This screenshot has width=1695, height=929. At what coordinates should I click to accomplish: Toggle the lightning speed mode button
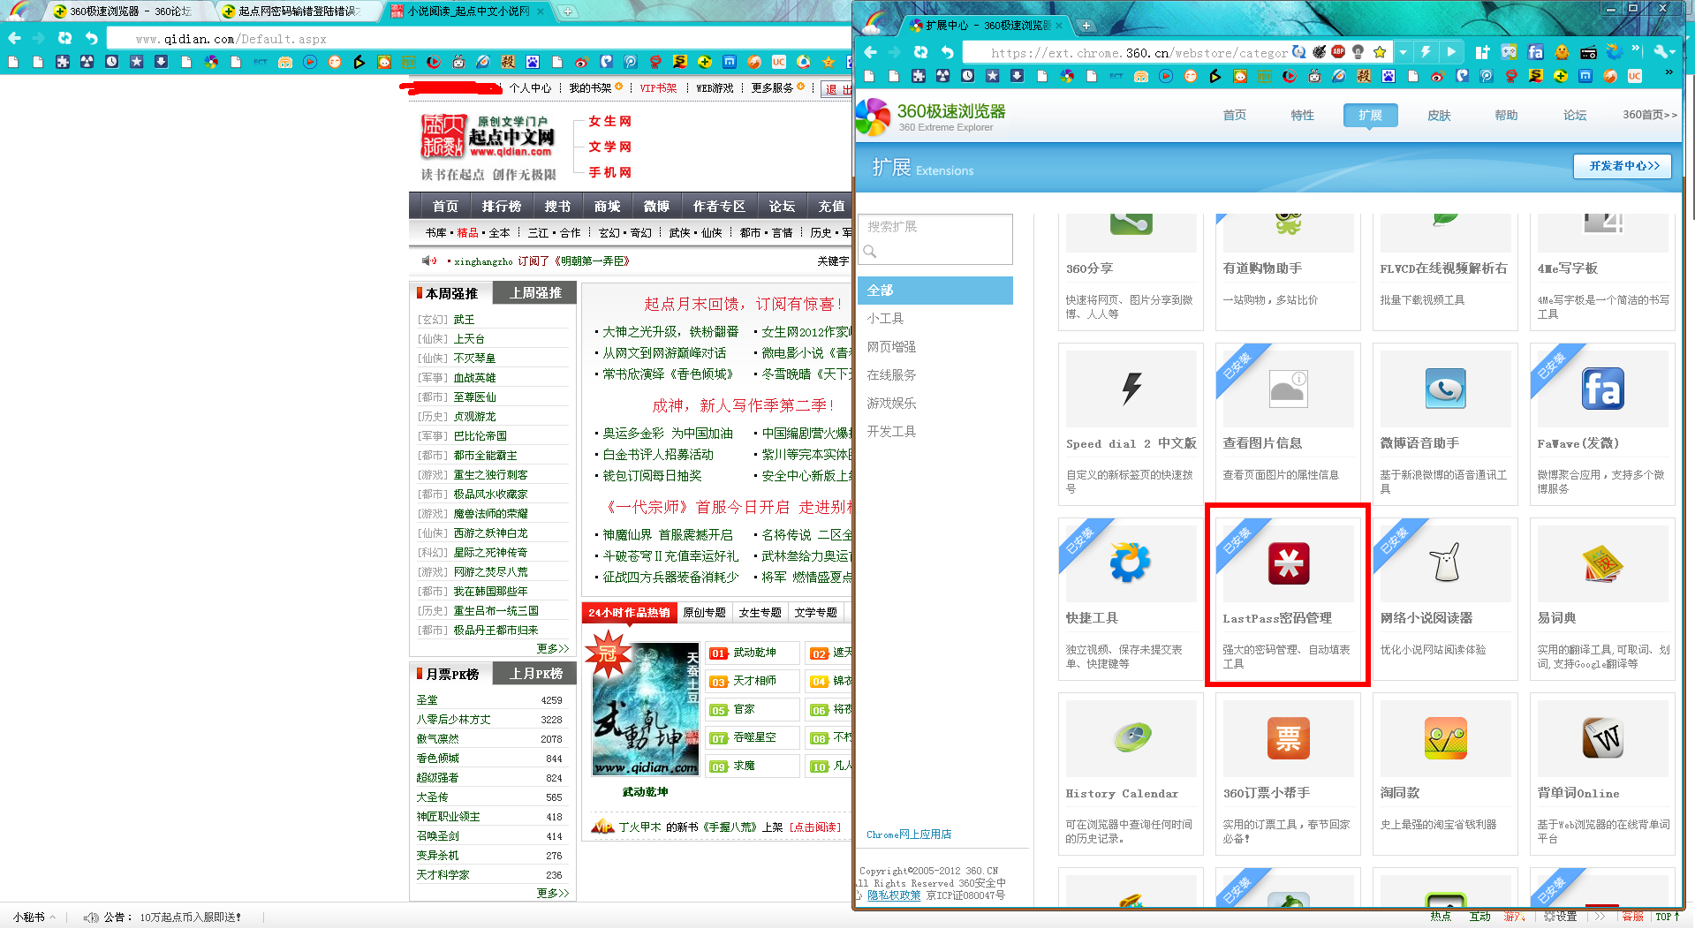tap(1426, 52)
